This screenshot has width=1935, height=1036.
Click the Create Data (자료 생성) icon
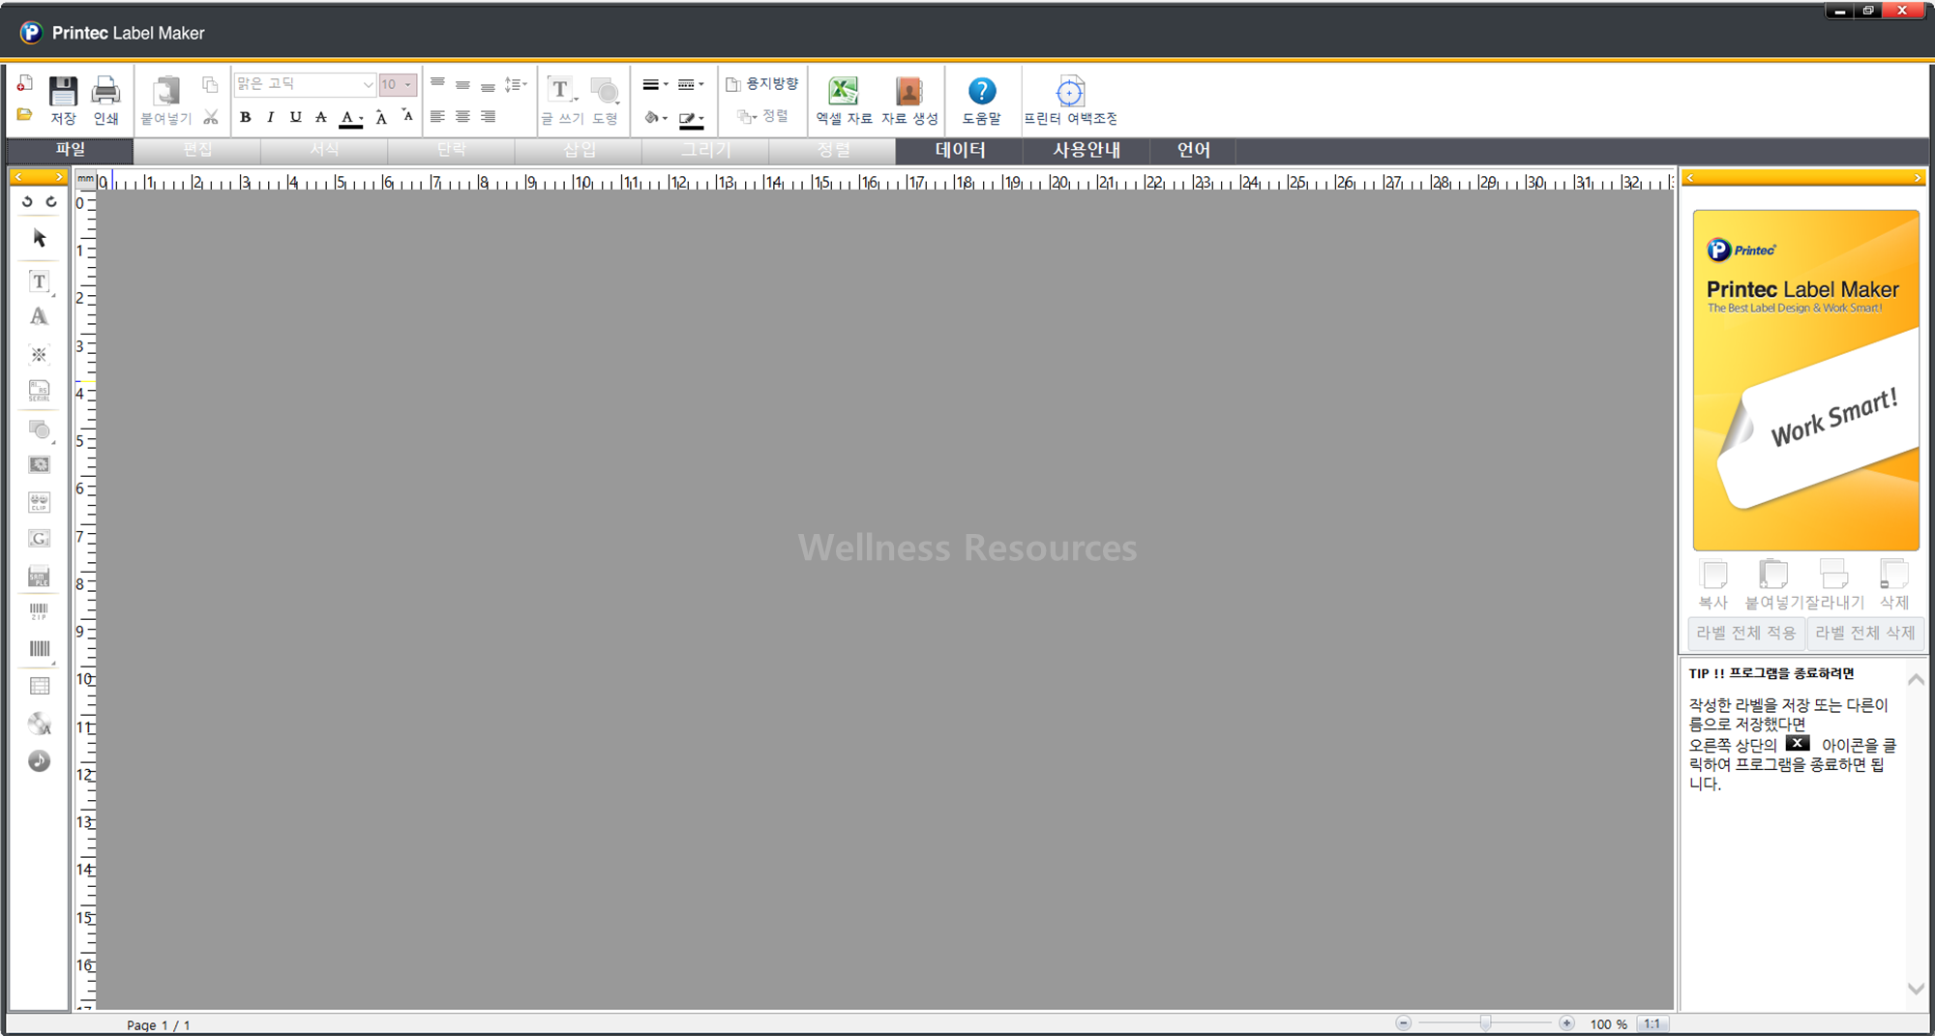coord(909,91)
